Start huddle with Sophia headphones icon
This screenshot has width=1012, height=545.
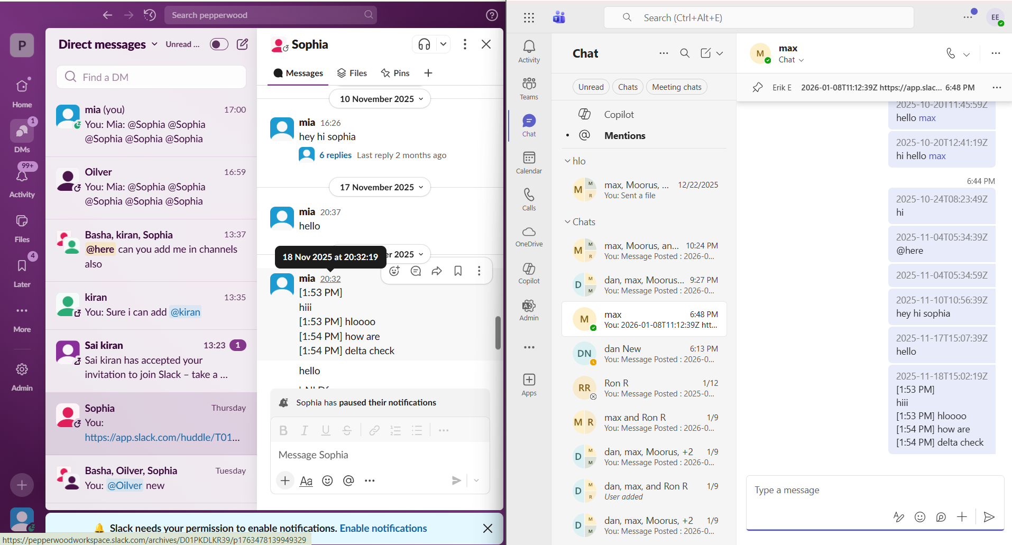point(424,44)
